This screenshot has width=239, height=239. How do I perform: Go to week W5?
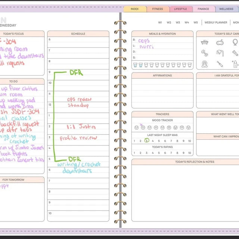[x=196, y=22]
